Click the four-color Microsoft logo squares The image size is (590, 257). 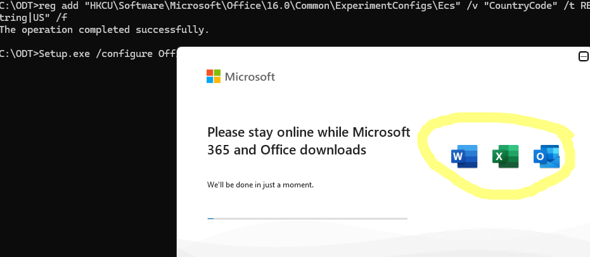pyautogui.click(x=214, y=77)
